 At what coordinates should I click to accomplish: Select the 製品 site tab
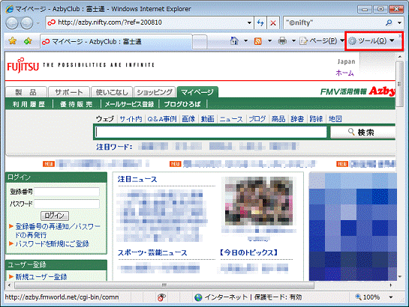(26, 92)
